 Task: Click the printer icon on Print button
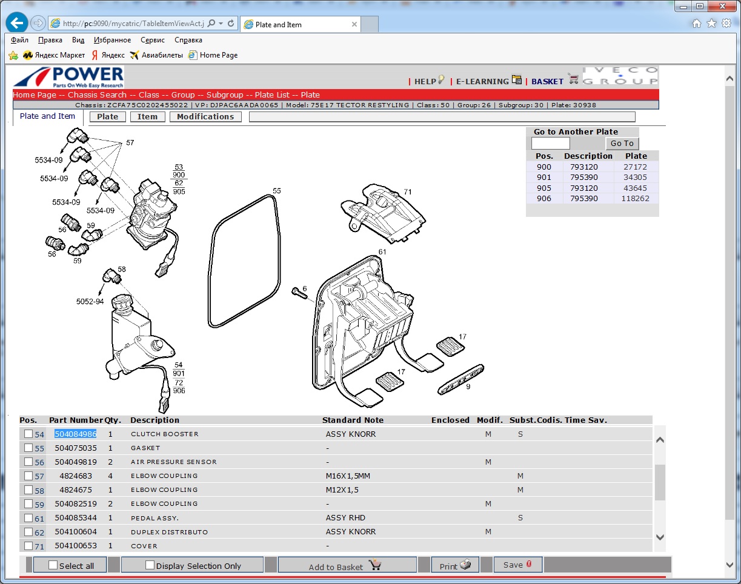[x=465, y=565]
